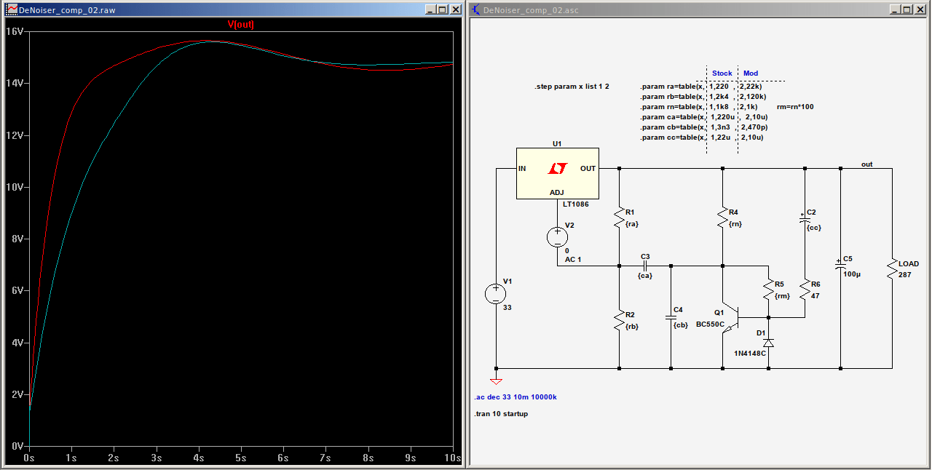Click the blue .ac dec 33 directive
The width and height of the screenshot is (932, 470).
pos(516,397)
